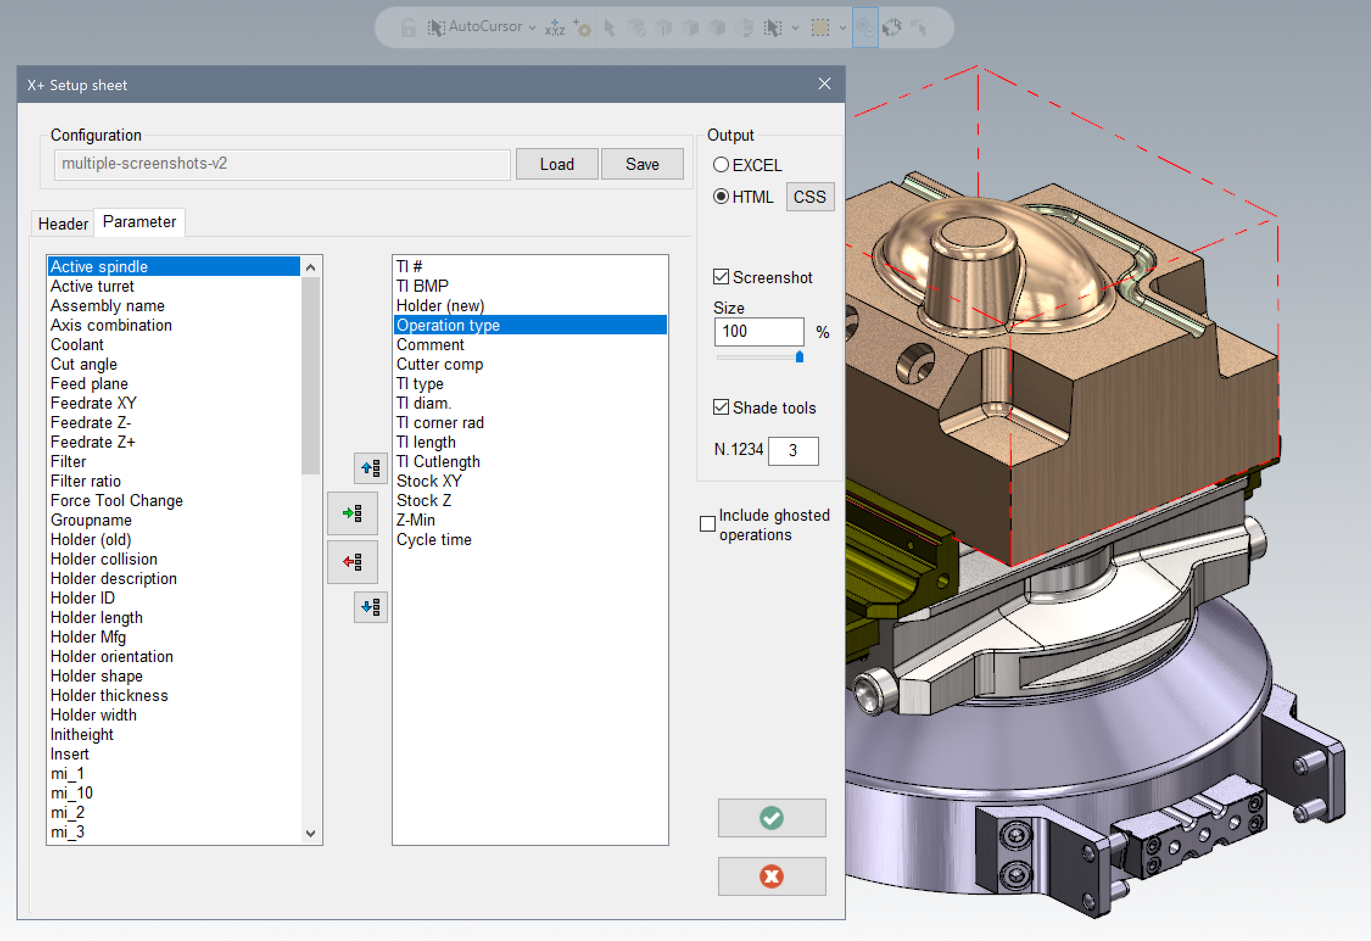Image resolution: width=1371 pixels, height=941 pixels.
Task: Open dropdown next to window selection icon
Action: pyautogui.click(x=795, y=28)
